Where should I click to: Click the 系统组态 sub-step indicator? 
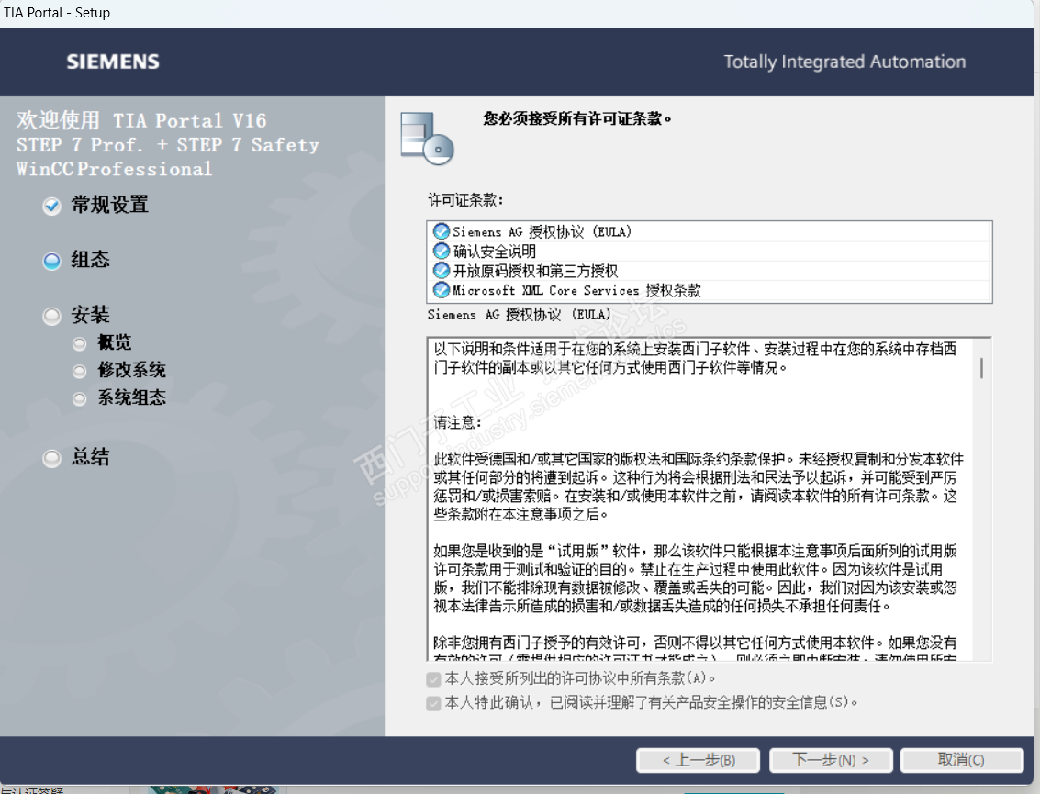tap(80, 398)
